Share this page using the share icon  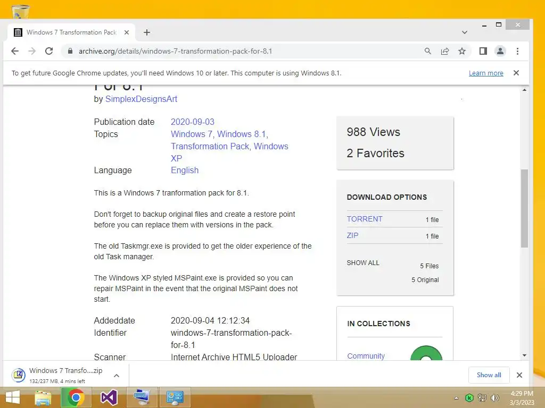pos(445,51)
